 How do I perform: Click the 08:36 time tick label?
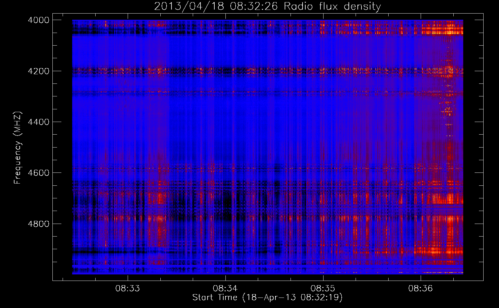pyautogui.click(x=421, y=289)
